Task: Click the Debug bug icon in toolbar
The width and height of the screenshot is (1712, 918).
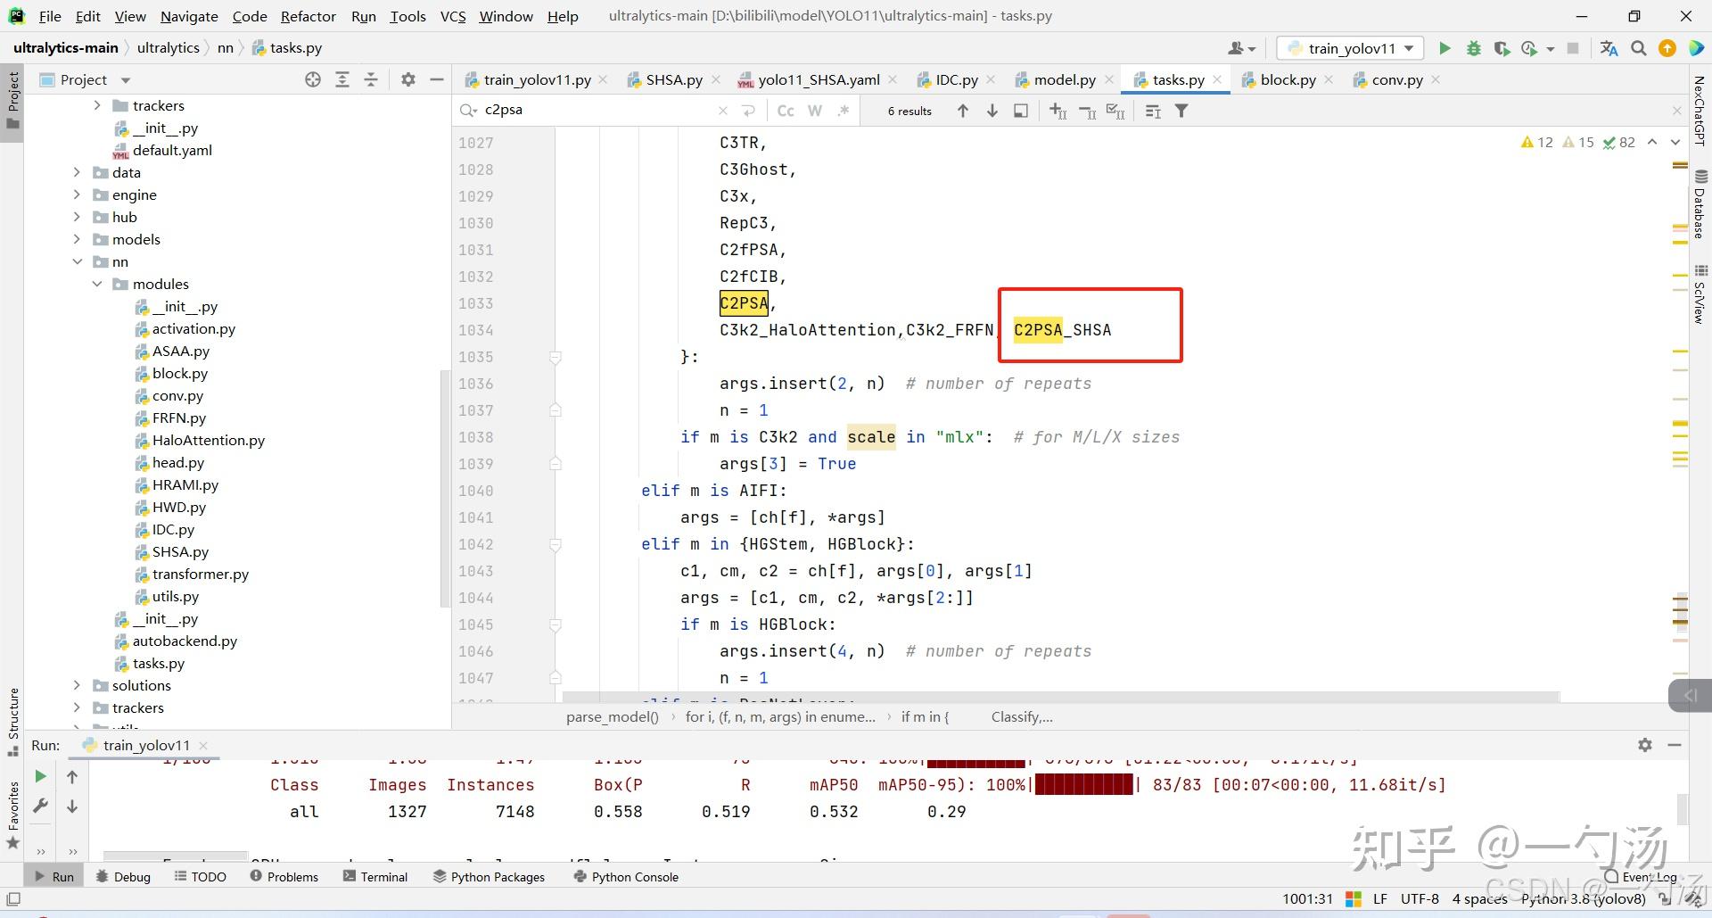Action: tap(1474, 48)
